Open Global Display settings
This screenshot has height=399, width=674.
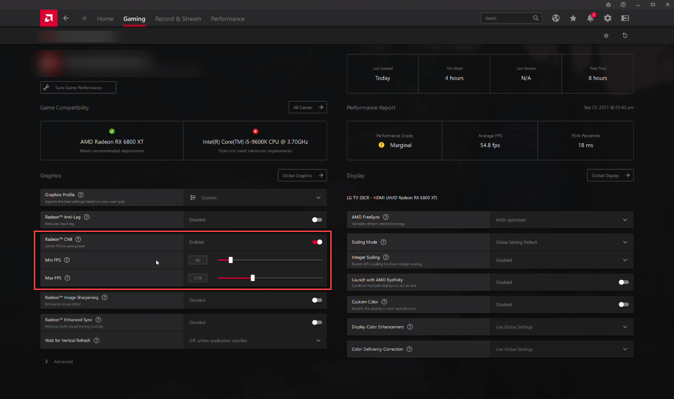tap(610, 175)
